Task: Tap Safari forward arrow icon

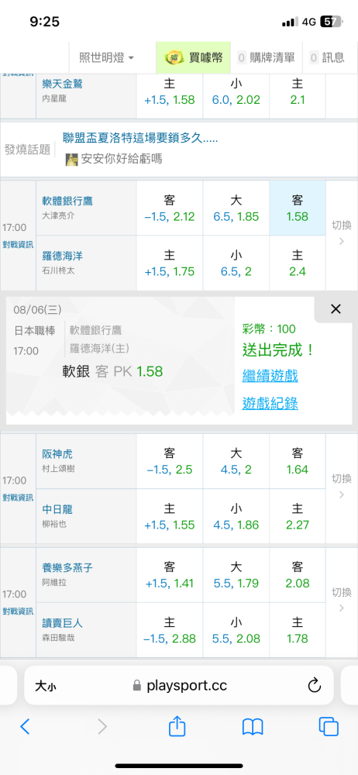Action: tap(102, 726)
